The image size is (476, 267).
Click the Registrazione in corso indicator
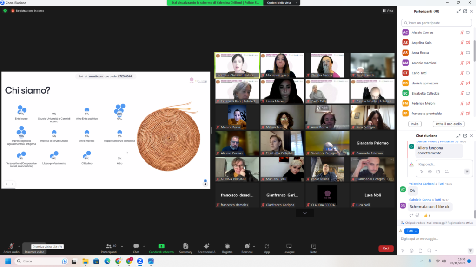(x=27, y=11)
